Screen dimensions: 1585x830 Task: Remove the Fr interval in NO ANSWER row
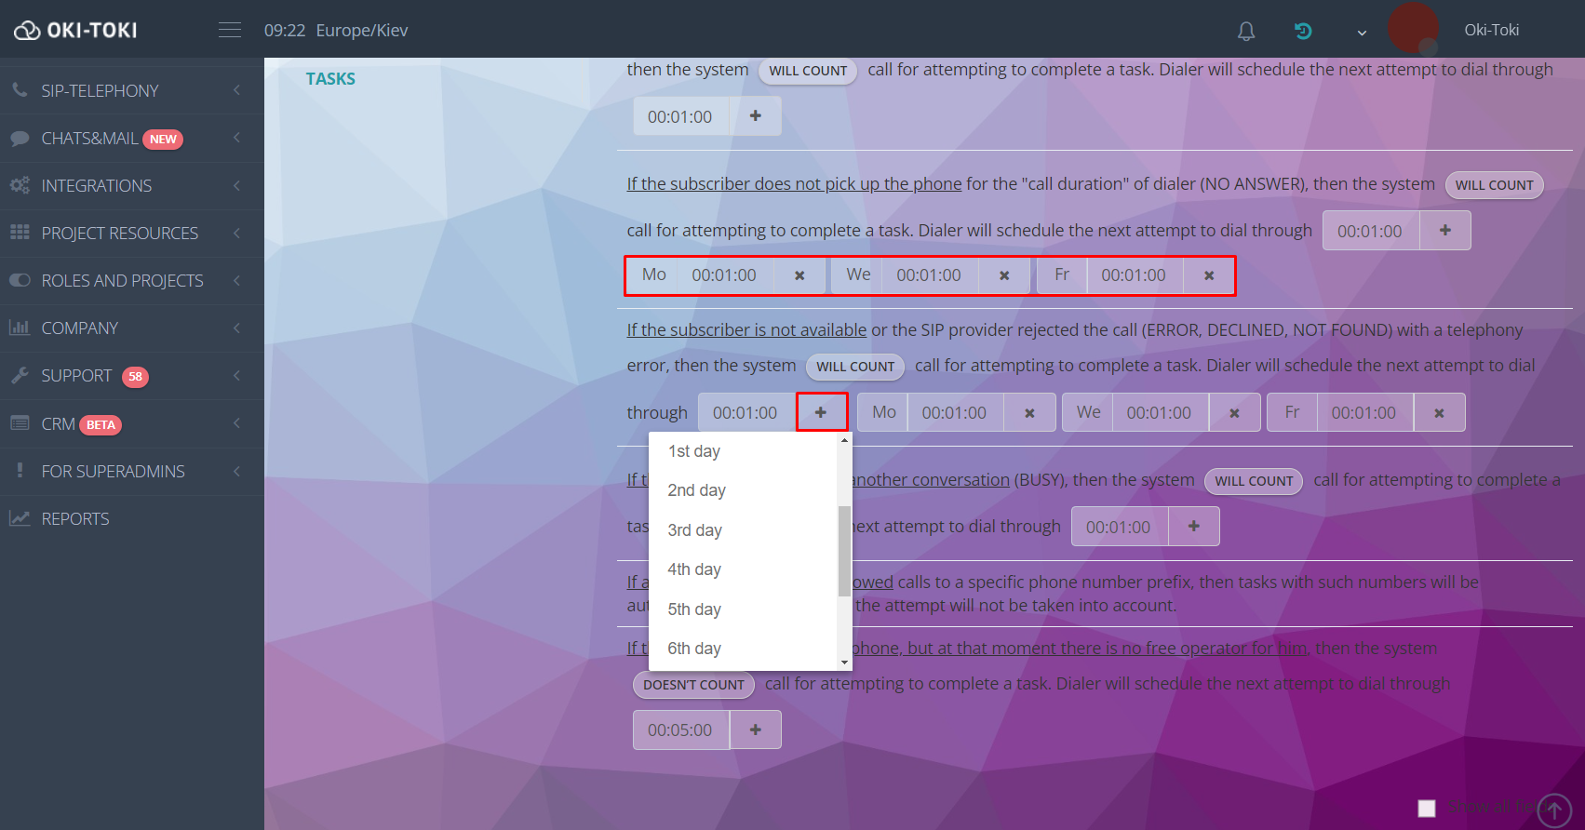point(1209,275)
